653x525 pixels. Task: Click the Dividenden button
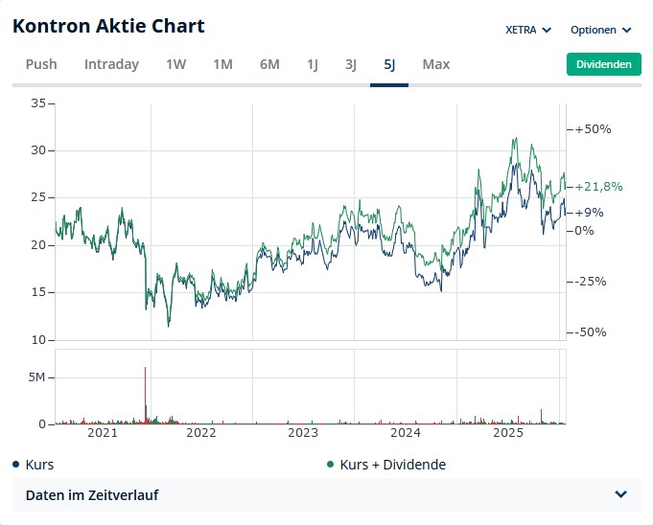pyautogui.click(x=603, y=64)
